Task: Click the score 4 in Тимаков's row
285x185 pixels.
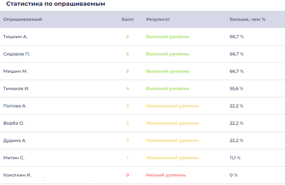Action: pyautogui.click(x=128, y=89)
